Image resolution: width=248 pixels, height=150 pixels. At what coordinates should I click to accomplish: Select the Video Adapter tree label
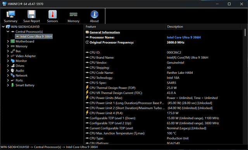pyautogui.click(x=26, y=56)
